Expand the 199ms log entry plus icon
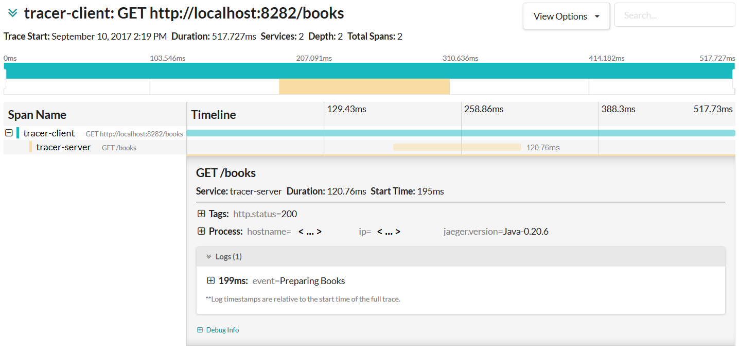Viewport: 739px width, 352px height. tap(210, 281)
